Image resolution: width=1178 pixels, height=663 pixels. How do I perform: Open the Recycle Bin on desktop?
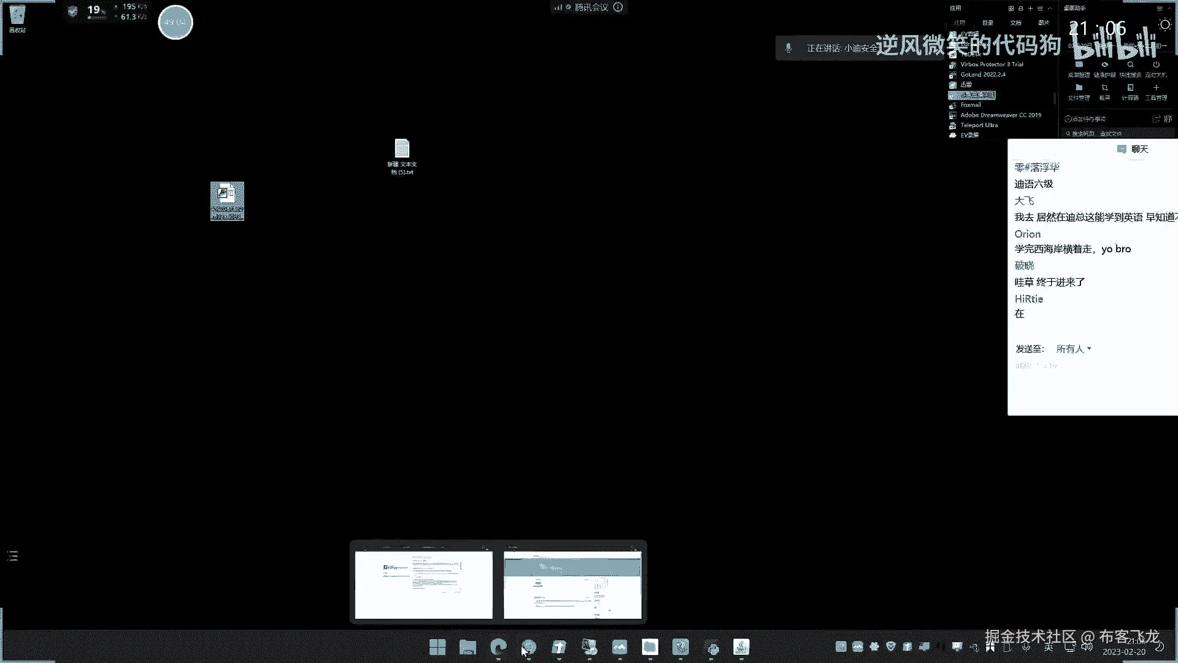click(x=17, y=17)
